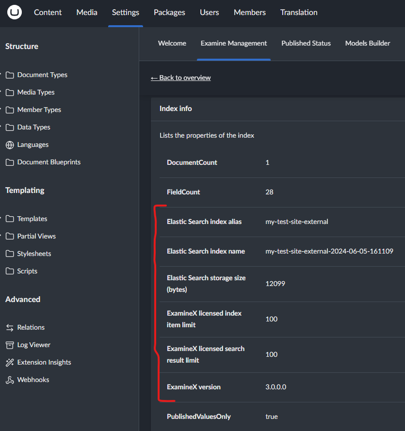Click the Elastic Search index alias label
Image resolution: width=405 pixels, height=431 pixels.
pos(204,222)
